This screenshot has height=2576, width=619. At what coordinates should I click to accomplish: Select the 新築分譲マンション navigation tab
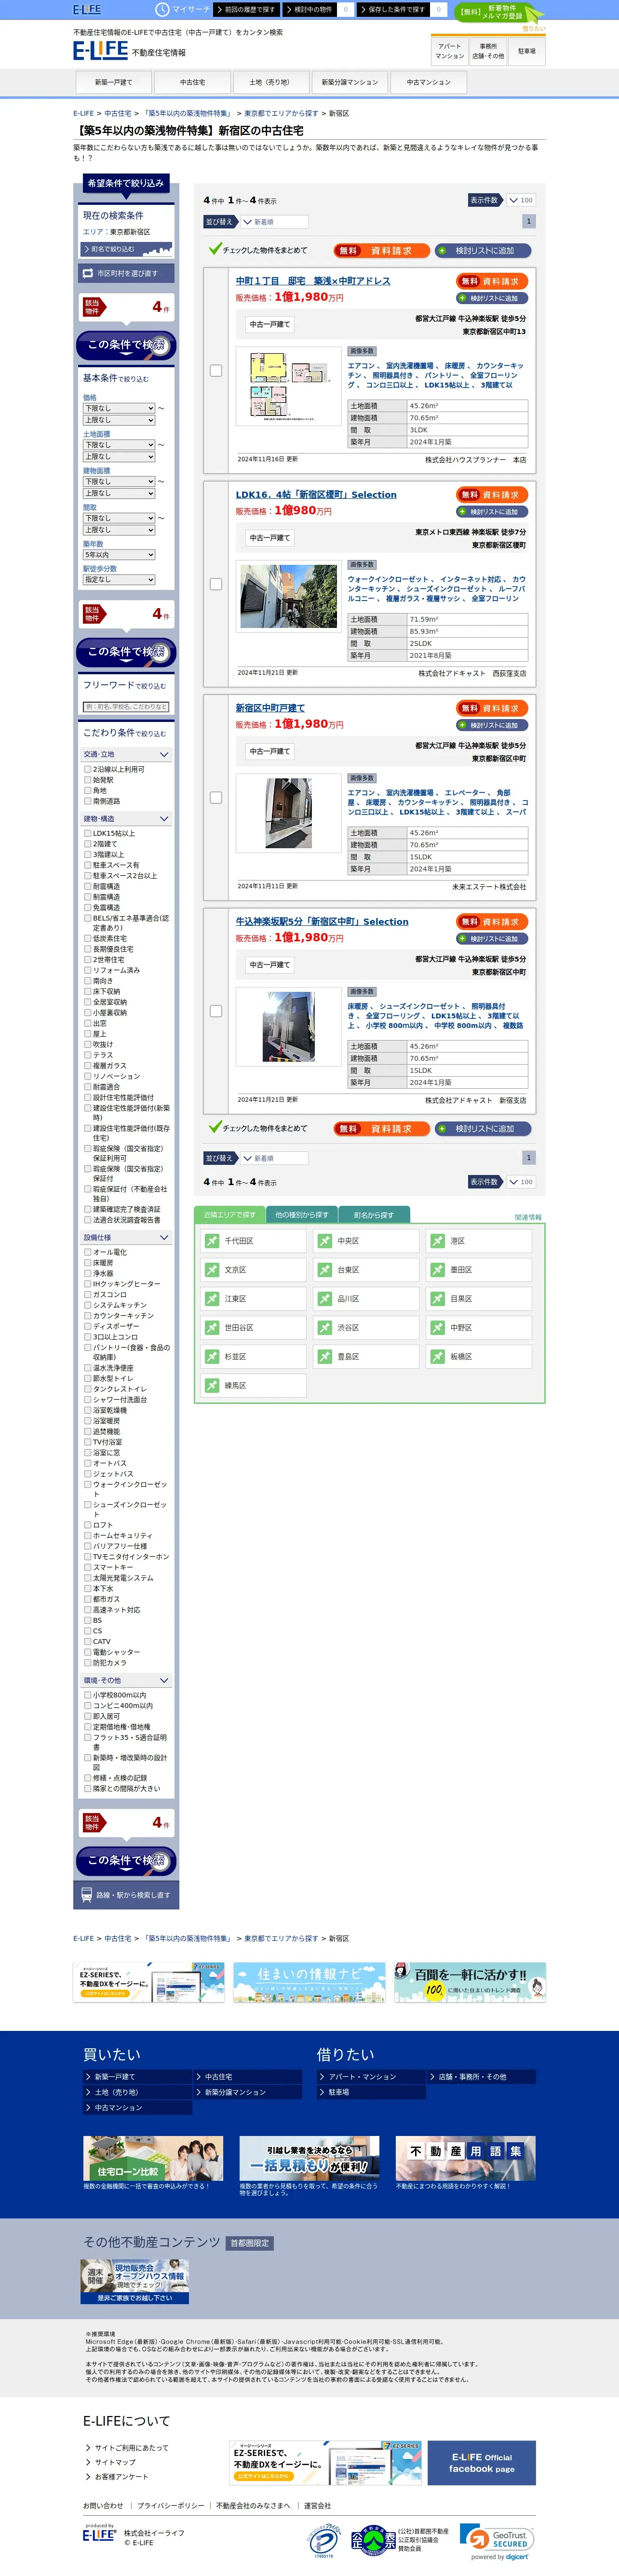(350, 82)
